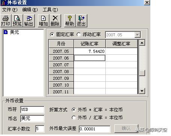Select the 2007.11 row header
The image size is (171, 136).
click(x=61, y=91)
